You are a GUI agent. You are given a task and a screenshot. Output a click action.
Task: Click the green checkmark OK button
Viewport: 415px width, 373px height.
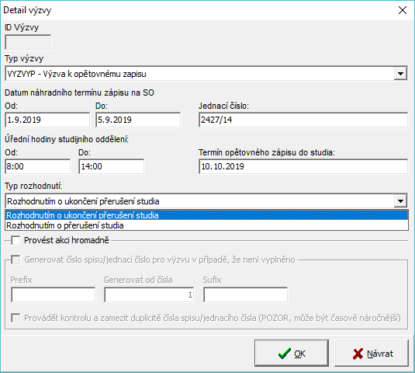tap(292, 353)
